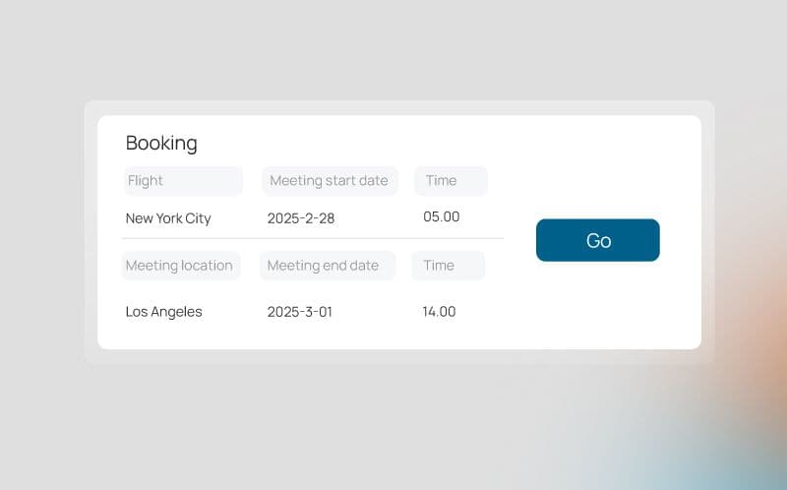Select the Los Angeles location value
The width and height of the screenshot is (787, 490).
coord(164,312)
